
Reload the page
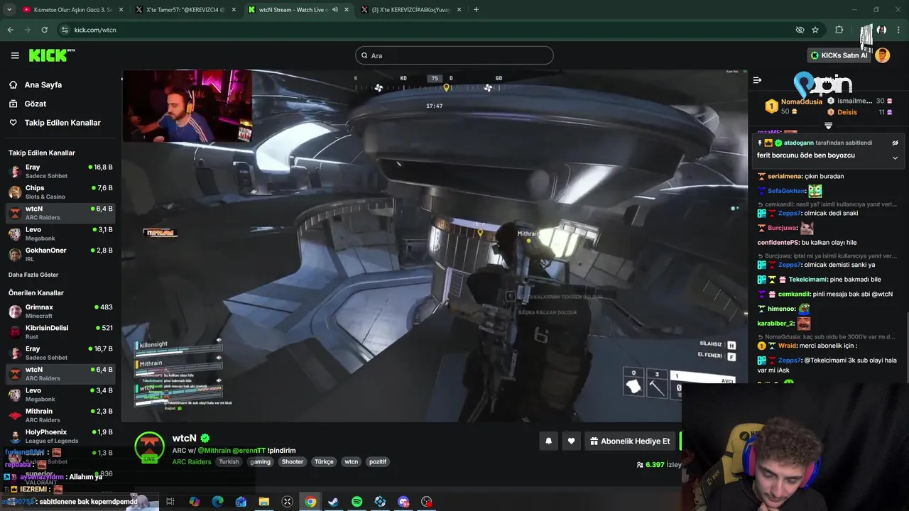(44, 30)
